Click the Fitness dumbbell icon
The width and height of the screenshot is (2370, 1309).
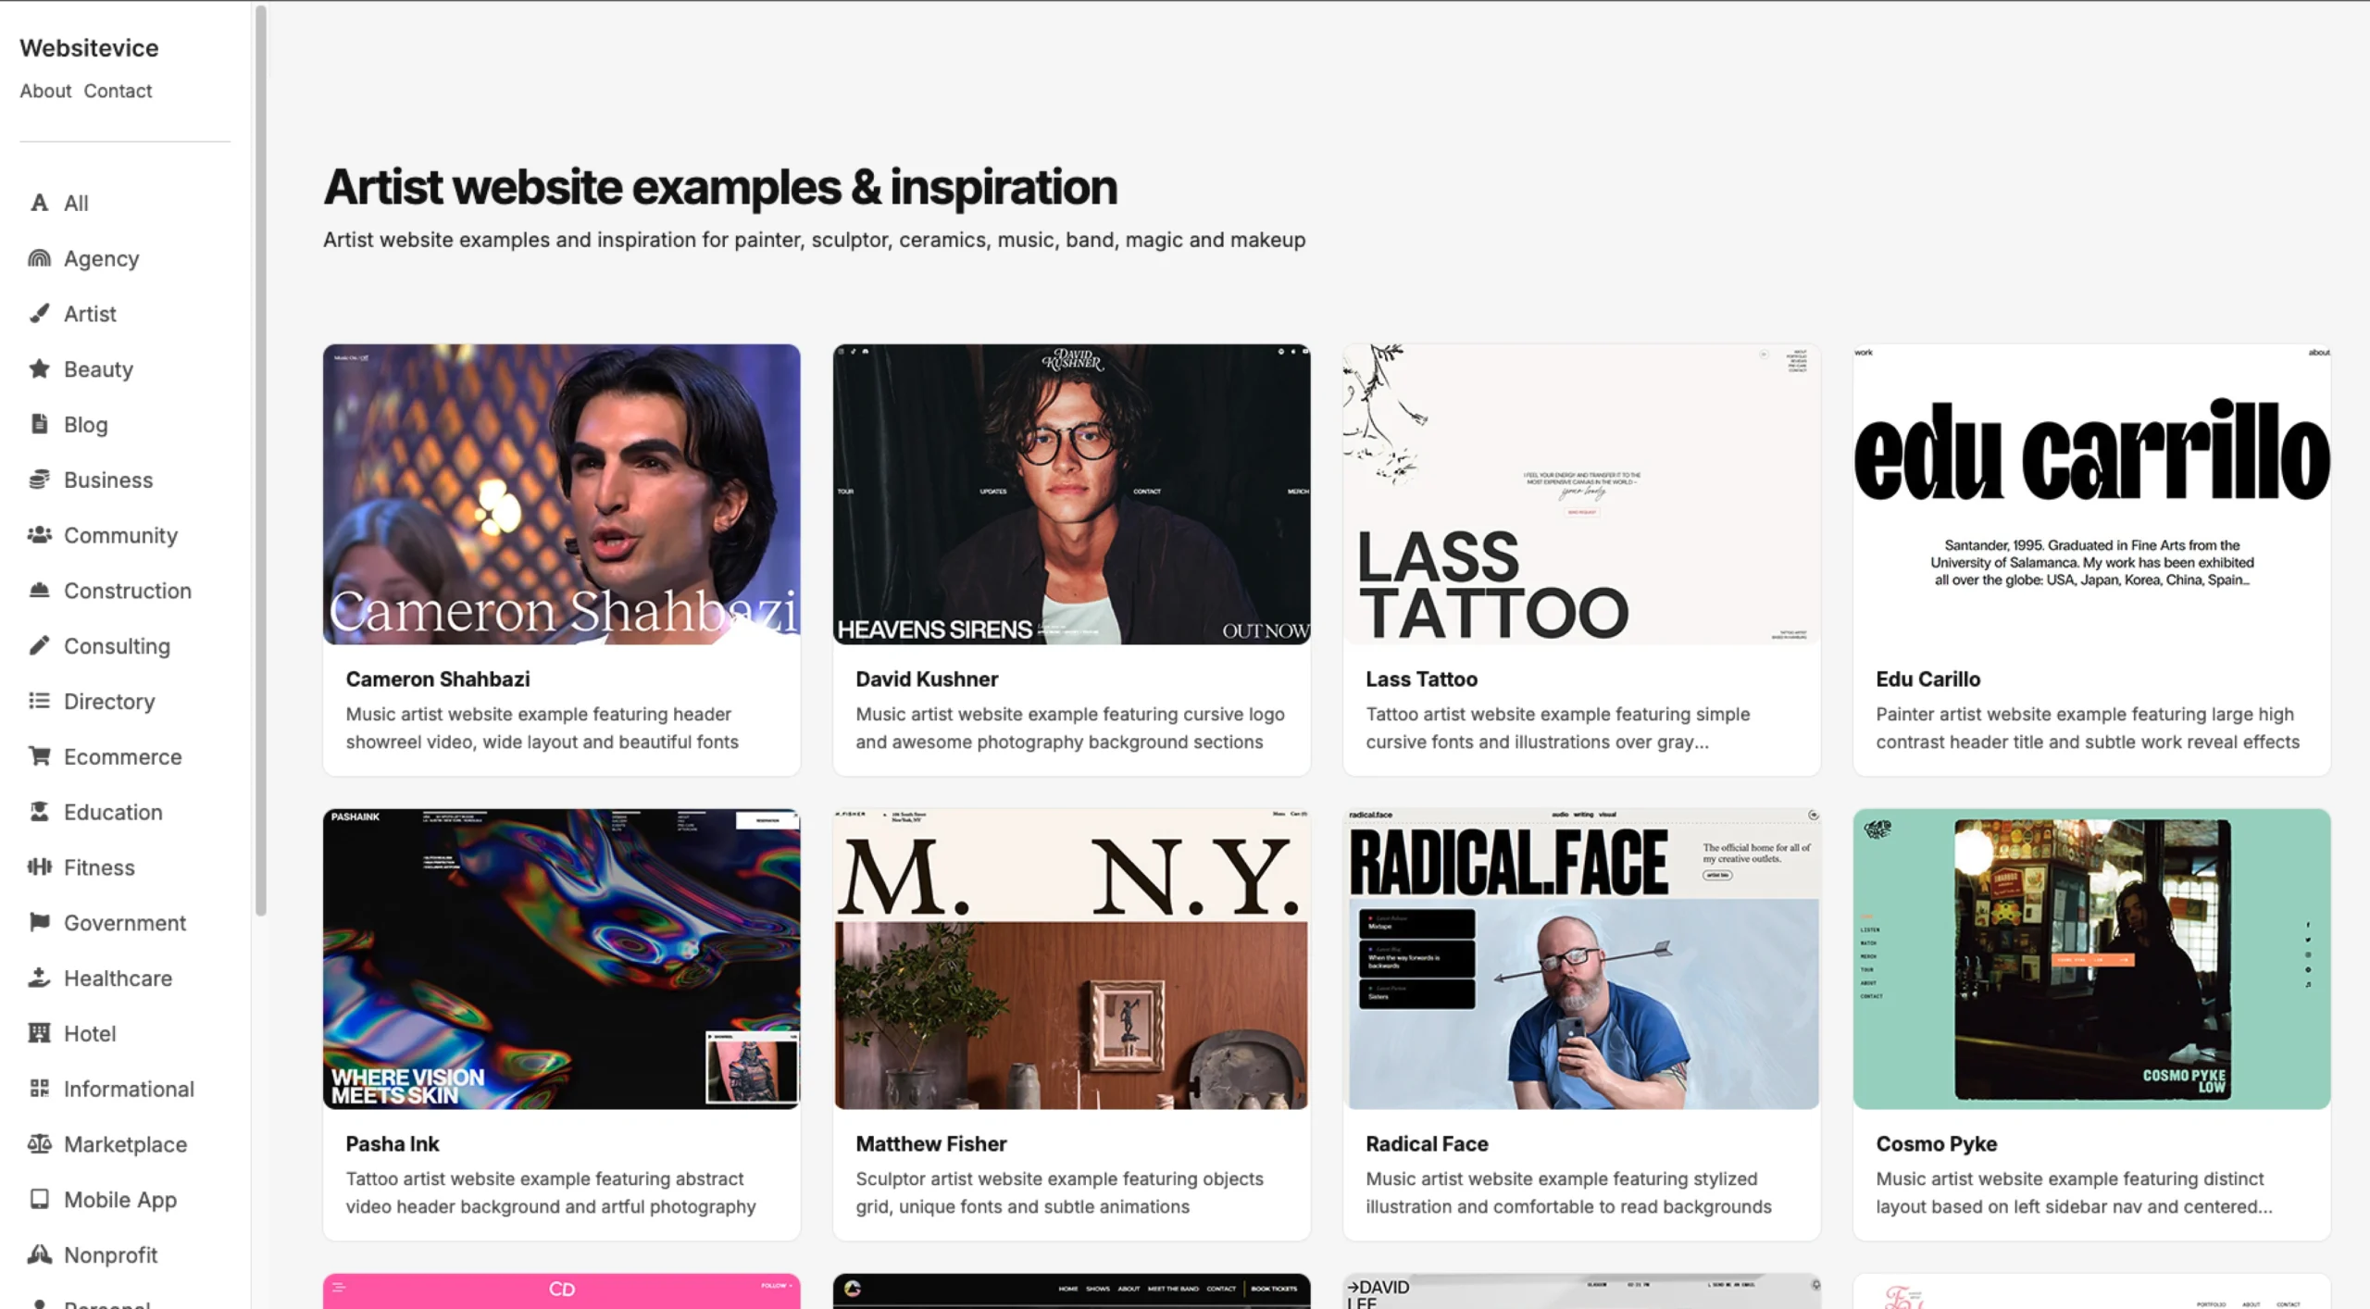pos(39,867)
